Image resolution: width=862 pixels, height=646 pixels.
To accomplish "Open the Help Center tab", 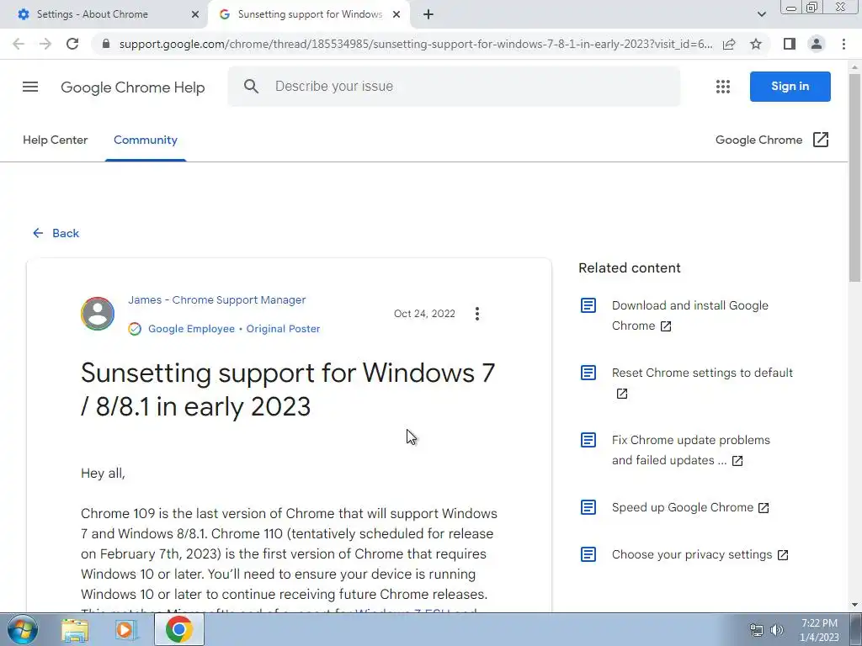I will 55,140.
